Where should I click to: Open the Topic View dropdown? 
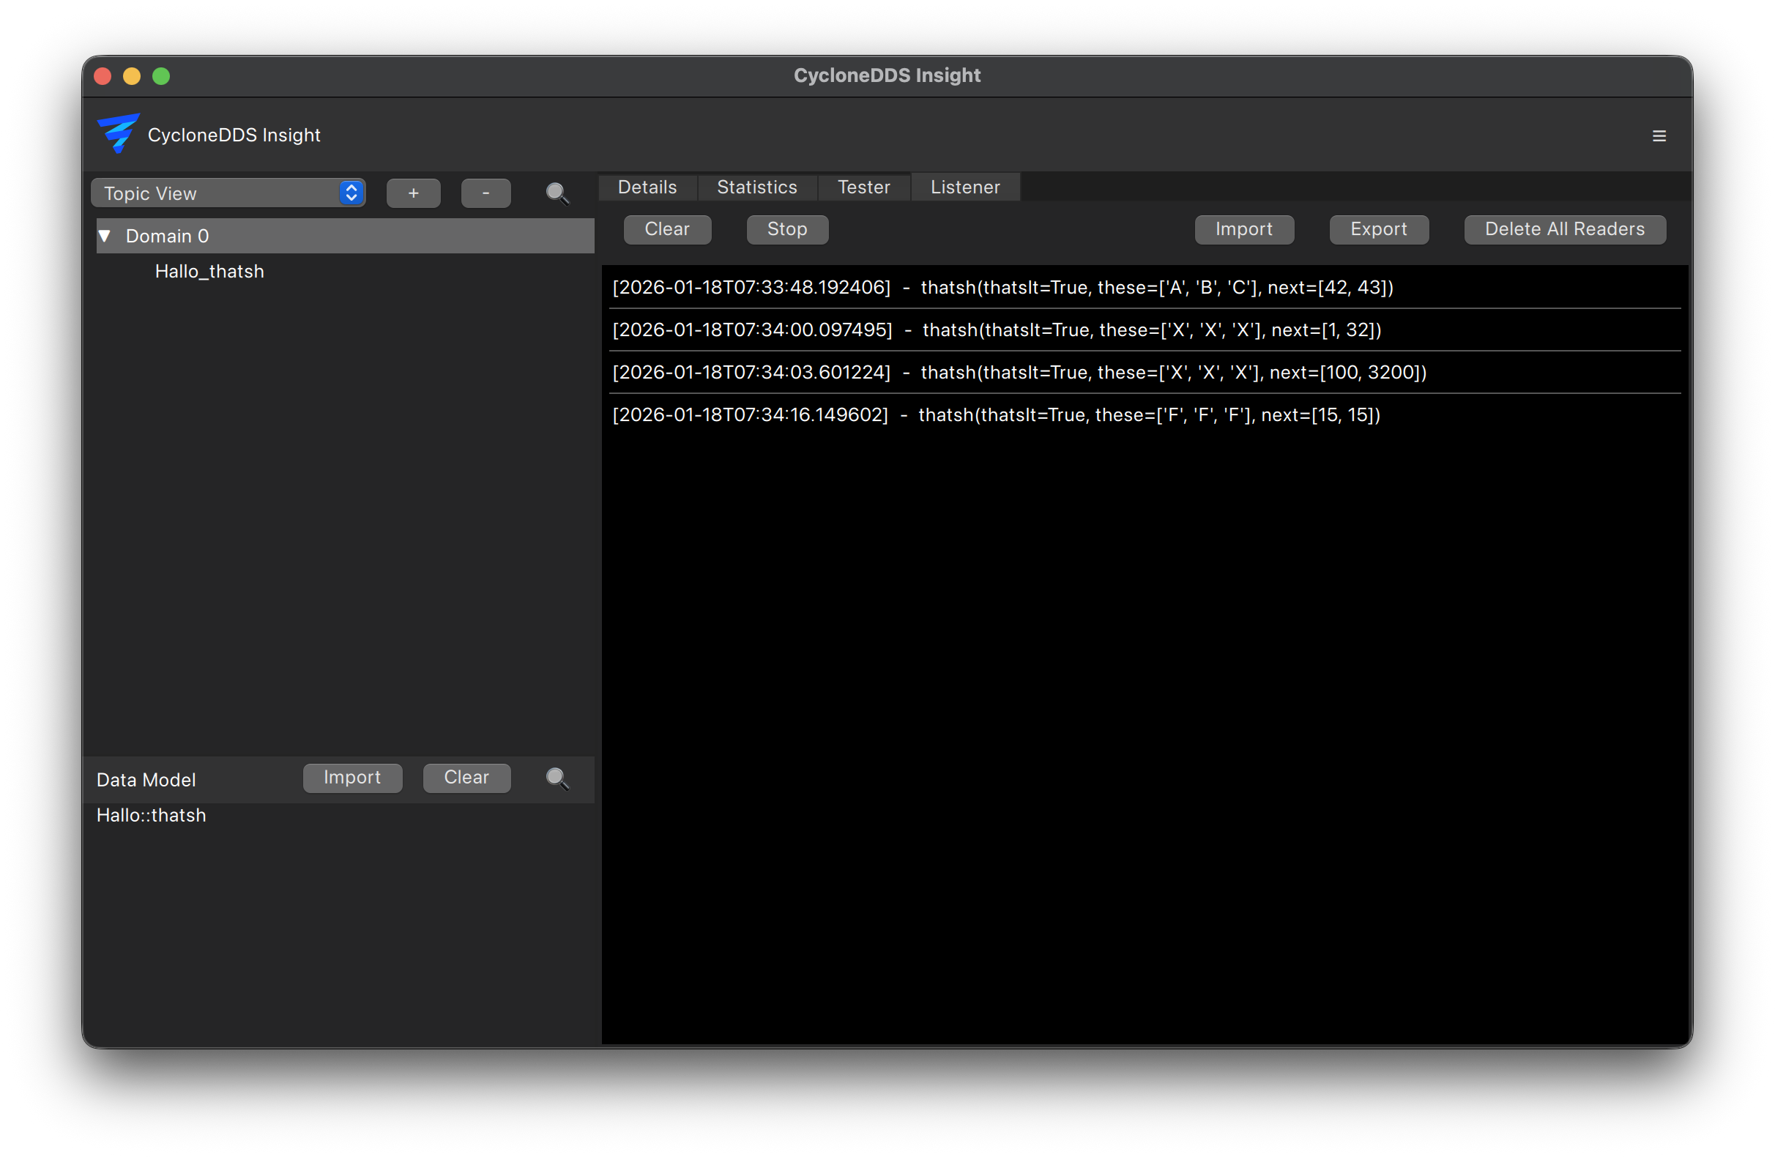[228, 193]
